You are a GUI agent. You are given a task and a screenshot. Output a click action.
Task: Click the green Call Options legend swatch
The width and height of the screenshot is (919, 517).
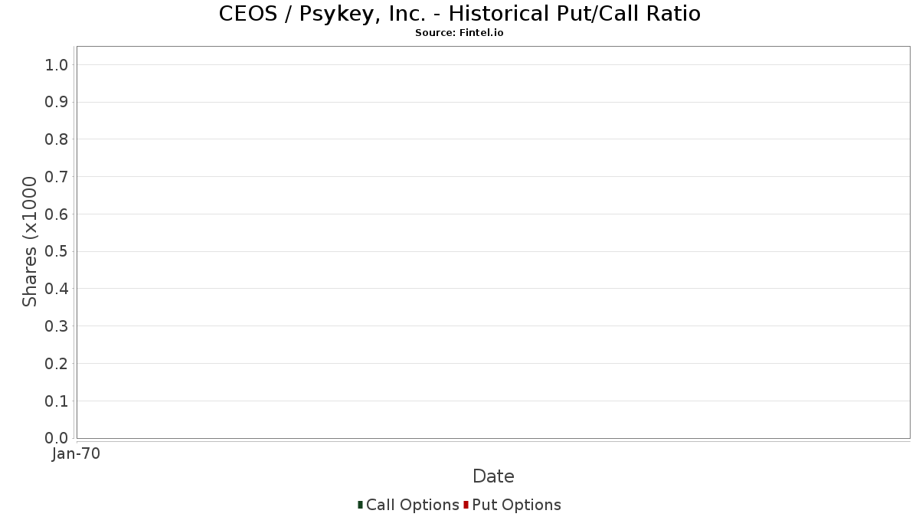point(360,505)
